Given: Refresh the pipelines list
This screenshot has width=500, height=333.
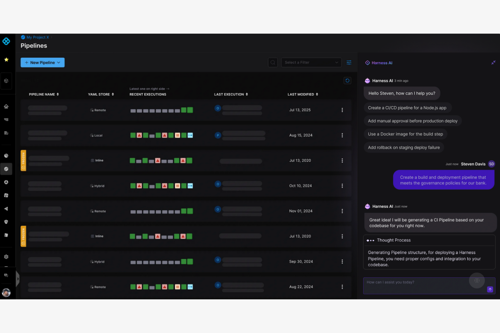Looking at the screenshot, I should click(347, 81).
